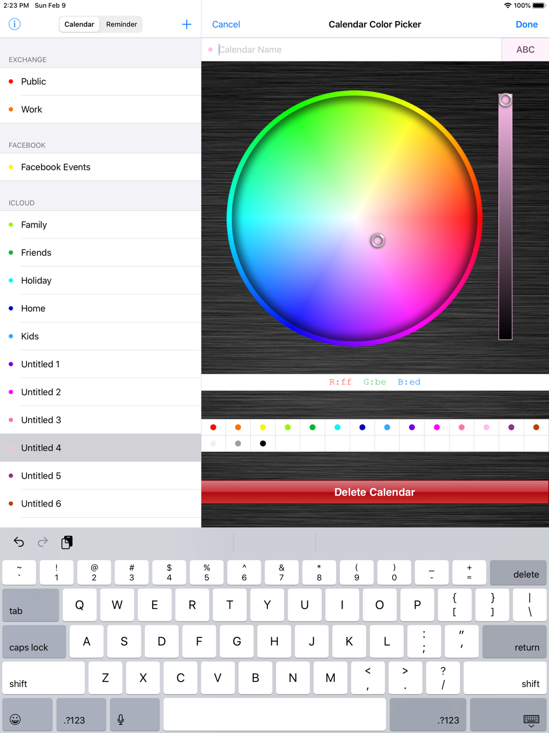
Task: Pick the orange color swatch
Action: (x=238, y=427)
